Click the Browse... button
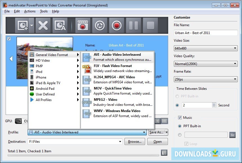The width and height of the screenshot is (242, 163). pos(135,142)
